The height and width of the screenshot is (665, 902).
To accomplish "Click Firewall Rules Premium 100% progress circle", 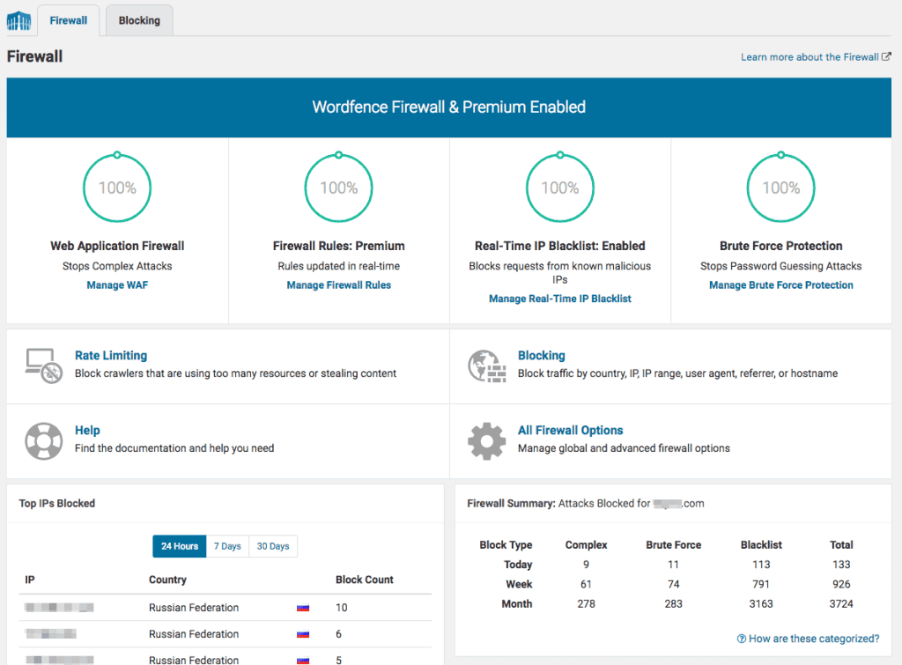I will pos(339,188).
